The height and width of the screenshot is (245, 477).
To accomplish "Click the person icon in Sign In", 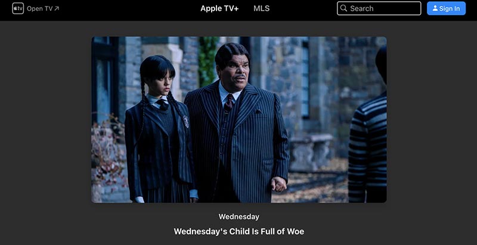I will click(x=435, y=8).
